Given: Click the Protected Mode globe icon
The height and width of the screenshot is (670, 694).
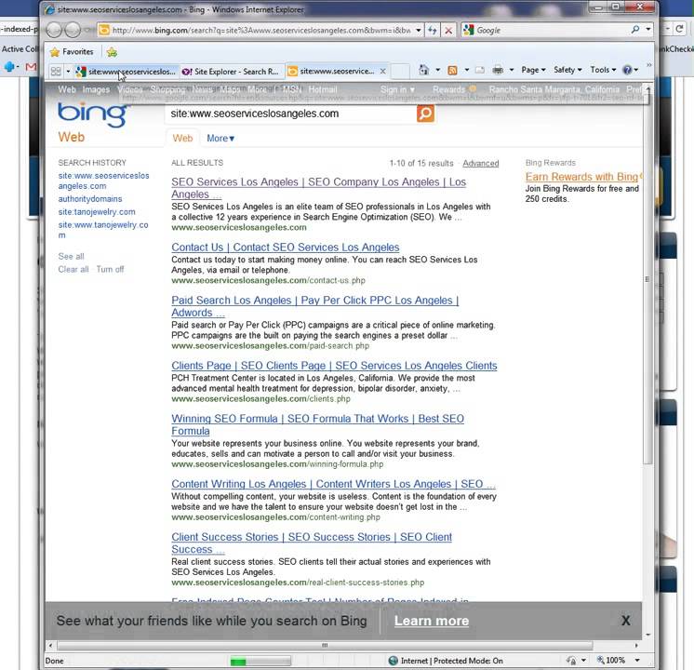Looking at the screenshot, I should pos(393,661).
